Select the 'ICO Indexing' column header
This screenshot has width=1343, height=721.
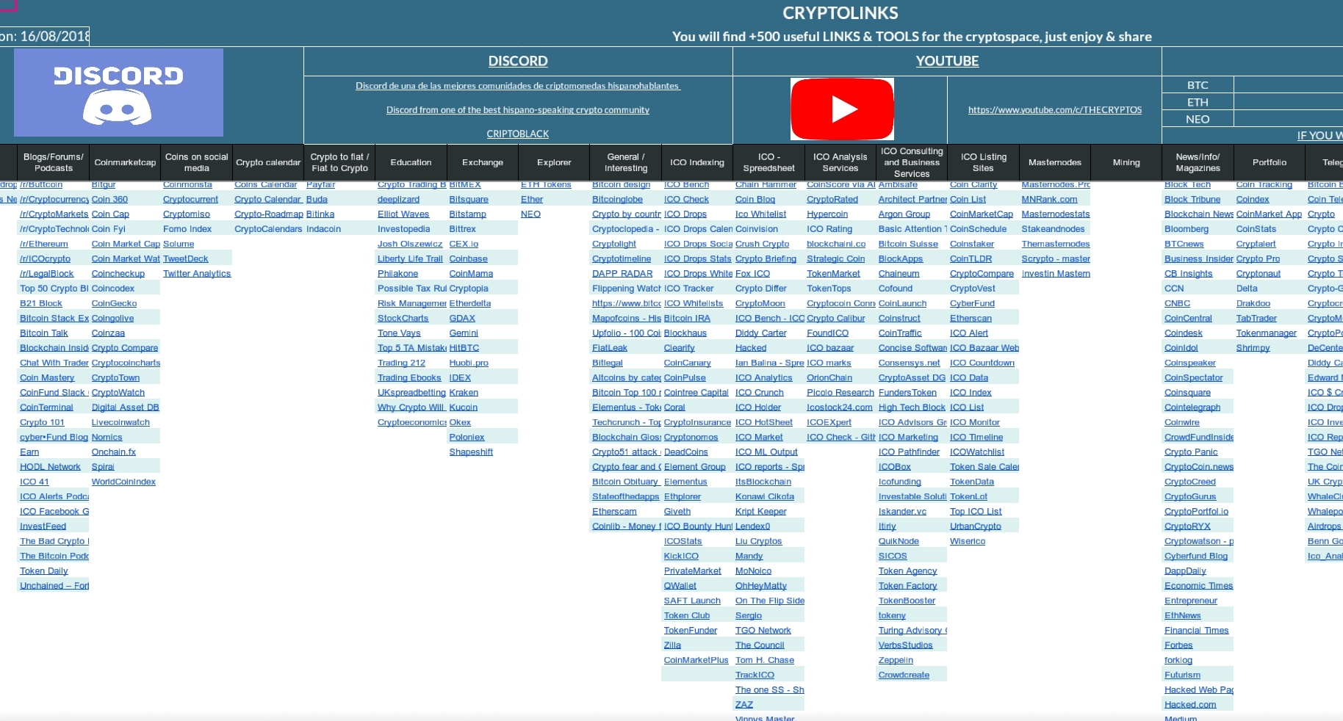point(697,162)
